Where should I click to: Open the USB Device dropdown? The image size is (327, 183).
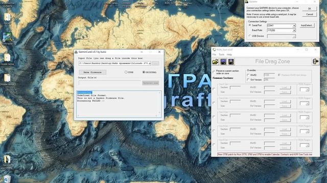point(294,36)
